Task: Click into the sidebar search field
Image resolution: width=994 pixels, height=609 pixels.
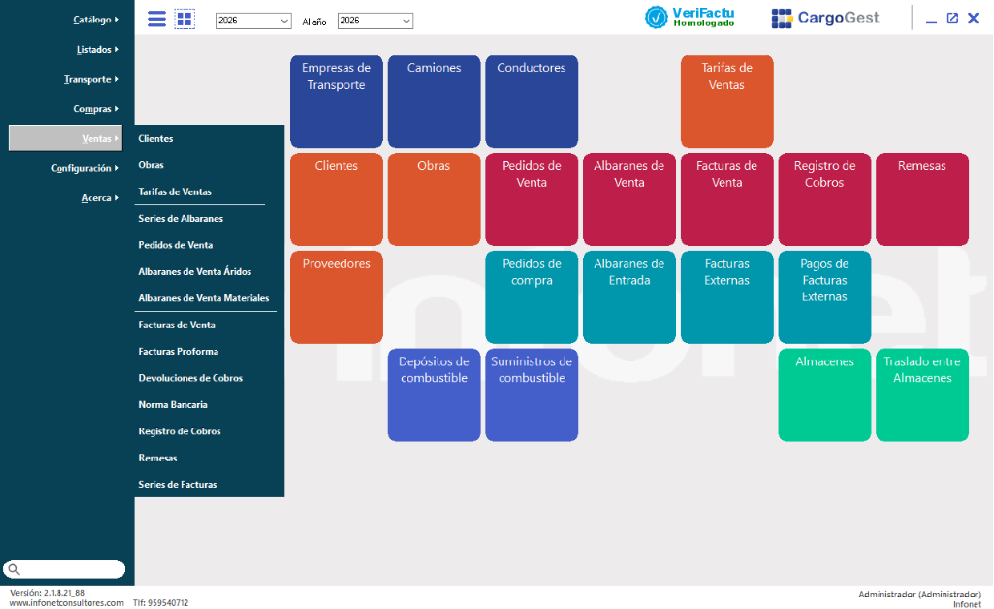Action: [64, 570]
